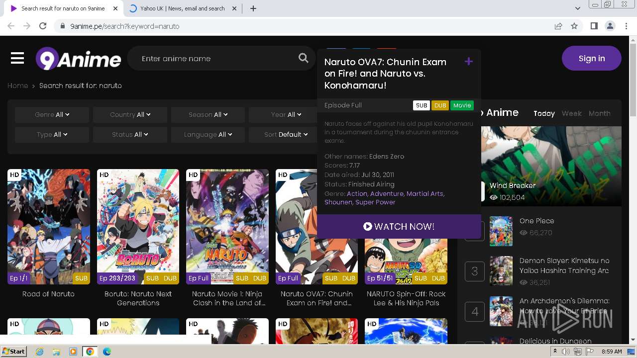Open An Archdemon's Dilemma entry
The height and width of the screenshot is (358, 637).
point(564,306)
